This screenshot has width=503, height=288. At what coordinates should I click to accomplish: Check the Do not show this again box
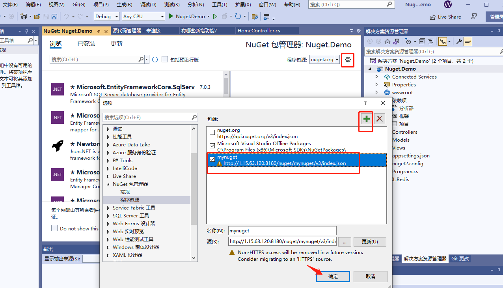(54, 228)
